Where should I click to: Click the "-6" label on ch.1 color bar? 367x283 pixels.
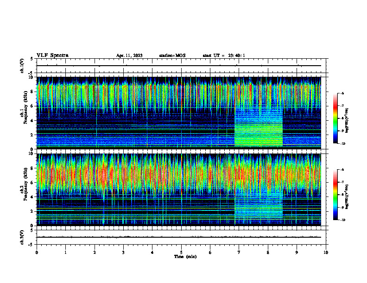point(342,93)
